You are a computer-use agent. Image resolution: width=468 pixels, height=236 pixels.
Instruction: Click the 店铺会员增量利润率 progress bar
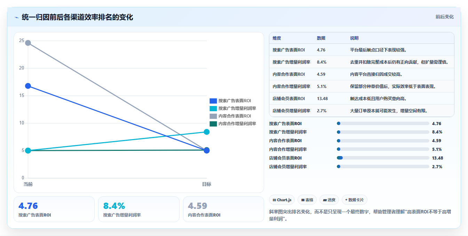tap(383, 167)
